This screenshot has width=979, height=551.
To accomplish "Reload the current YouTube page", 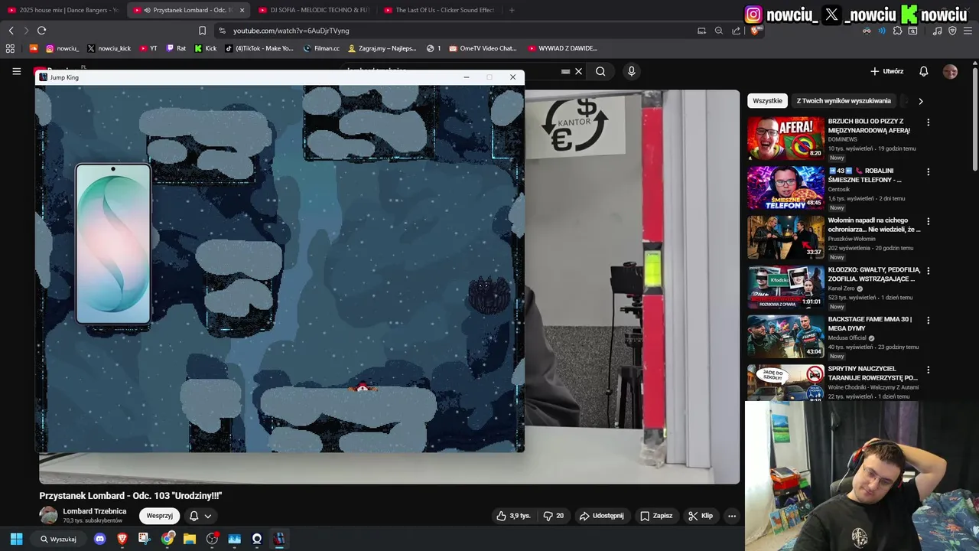I will pos(41,31).
